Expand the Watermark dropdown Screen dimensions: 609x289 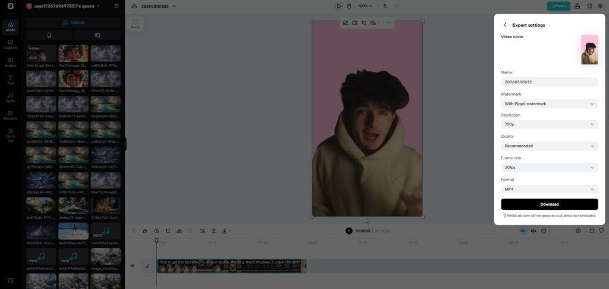click(549, 103)
